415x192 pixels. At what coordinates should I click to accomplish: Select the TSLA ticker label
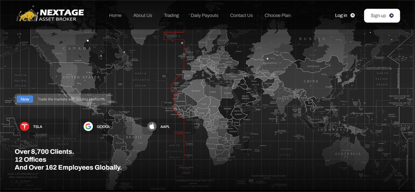point(37,127)
